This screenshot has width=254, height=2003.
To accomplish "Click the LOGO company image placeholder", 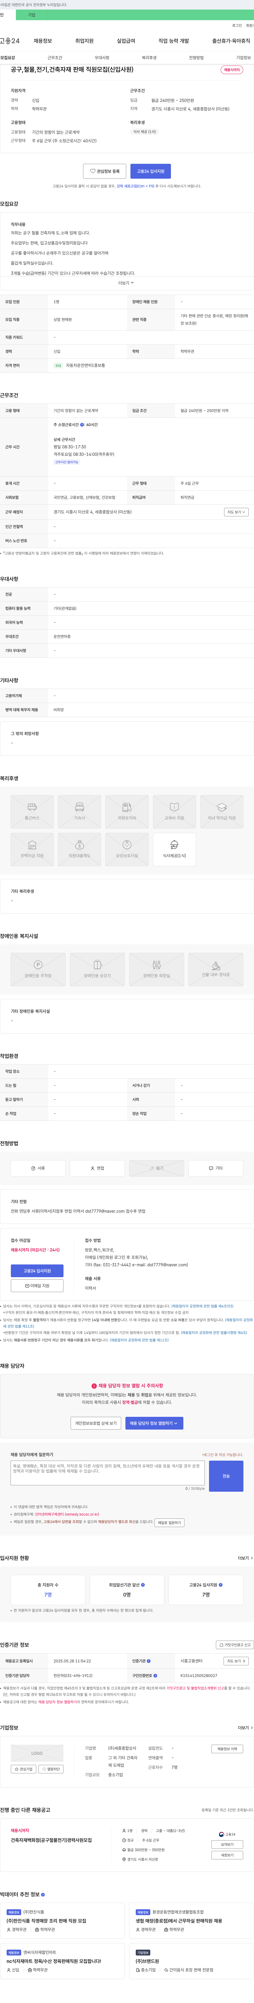I will 37,1753.
